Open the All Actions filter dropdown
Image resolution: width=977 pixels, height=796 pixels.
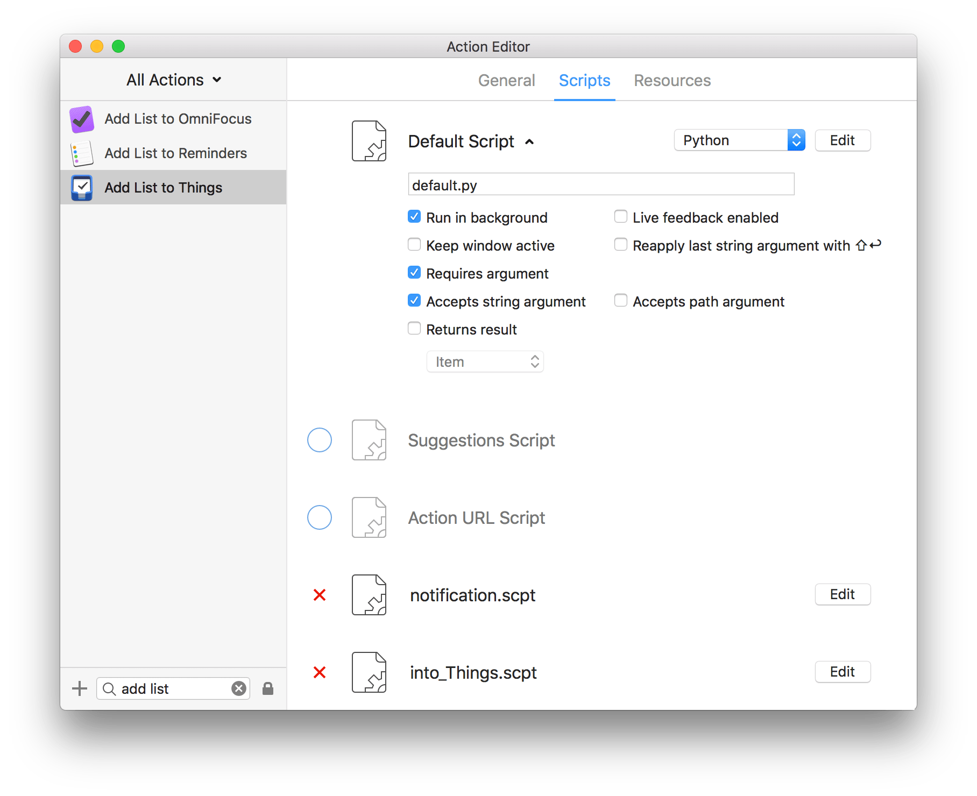point(174,80)
